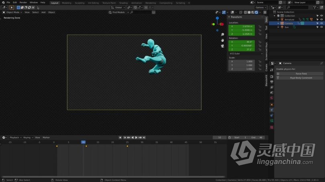Switch to wireframe viewport shading
Image resolution: width=325 pixels, height=182 pixels.
coord(246,12)
